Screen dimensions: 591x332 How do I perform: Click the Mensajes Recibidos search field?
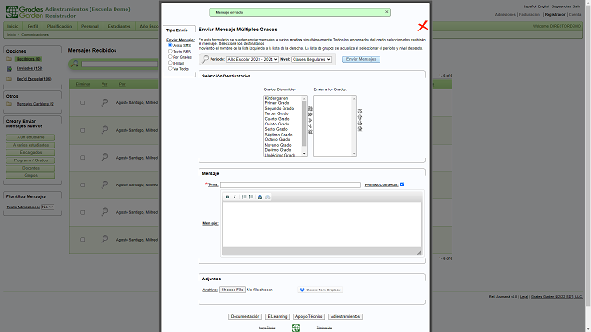tap(119, 64)
